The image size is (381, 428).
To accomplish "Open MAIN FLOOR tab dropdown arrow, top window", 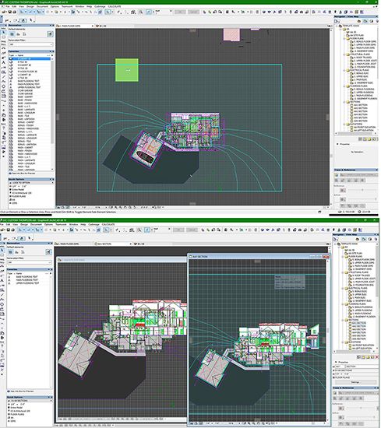I will (x=93, y=26).
